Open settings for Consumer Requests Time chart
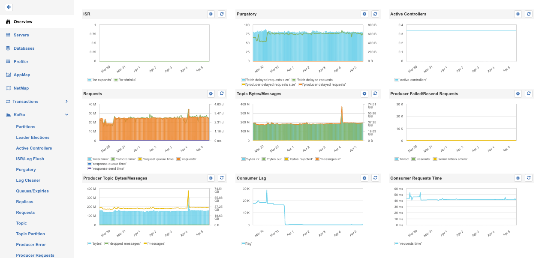548x258 pixels. (518, 178)
